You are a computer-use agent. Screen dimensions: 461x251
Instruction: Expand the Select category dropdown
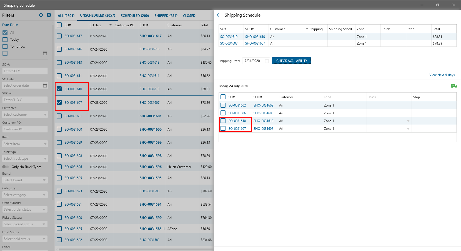tap(25, 195)
